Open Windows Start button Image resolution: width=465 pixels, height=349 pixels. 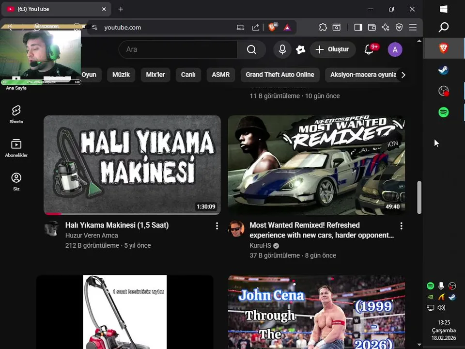(x=443, y=9)
